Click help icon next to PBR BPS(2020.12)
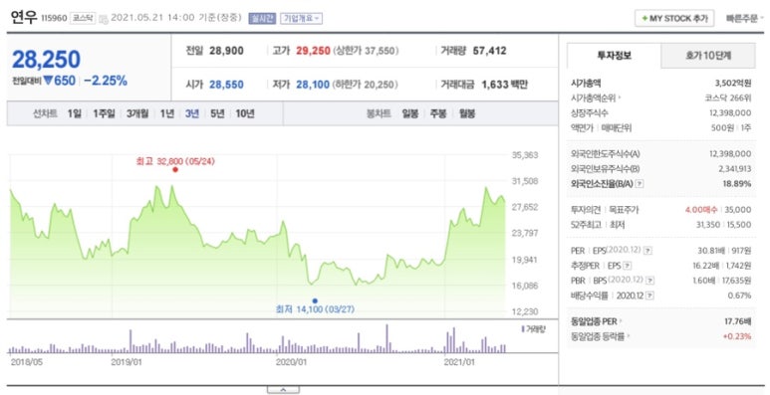This screenshot has height=395, width=770. (x=650, y=281)
